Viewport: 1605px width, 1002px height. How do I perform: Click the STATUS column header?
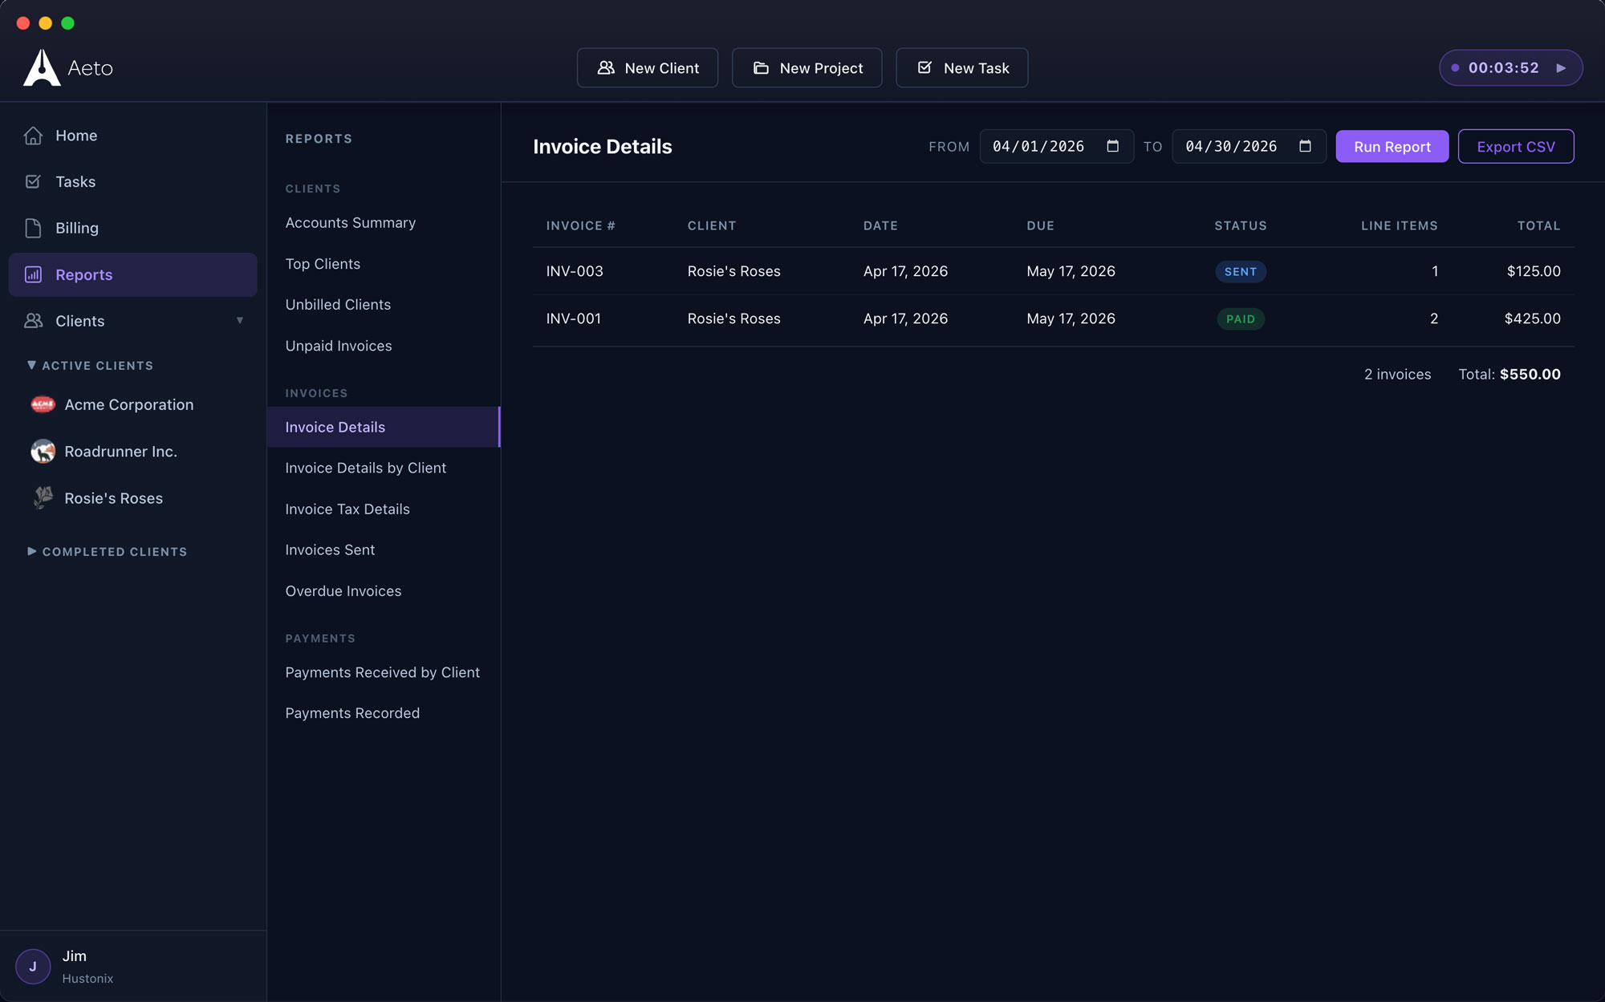pos(1241,225)
